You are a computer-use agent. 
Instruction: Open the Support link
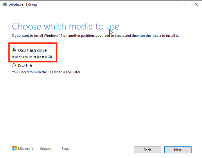(x=46, y=149)
